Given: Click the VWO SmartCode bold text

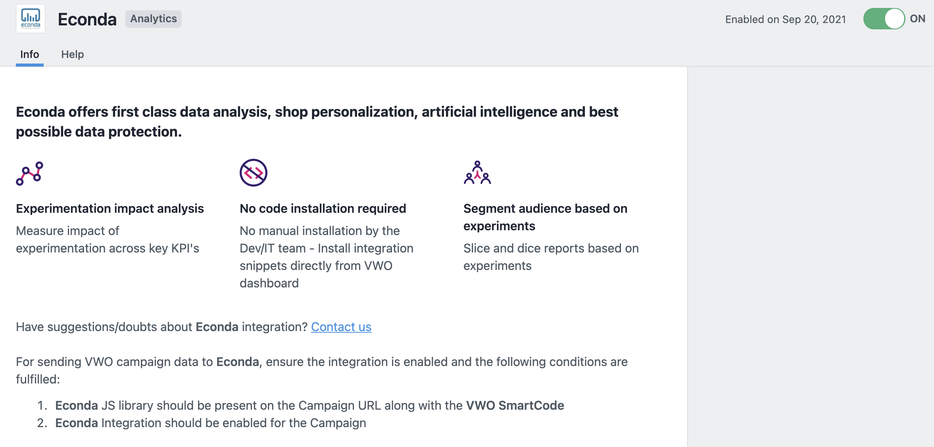Looking at the screenshot, I should point(515,405).
